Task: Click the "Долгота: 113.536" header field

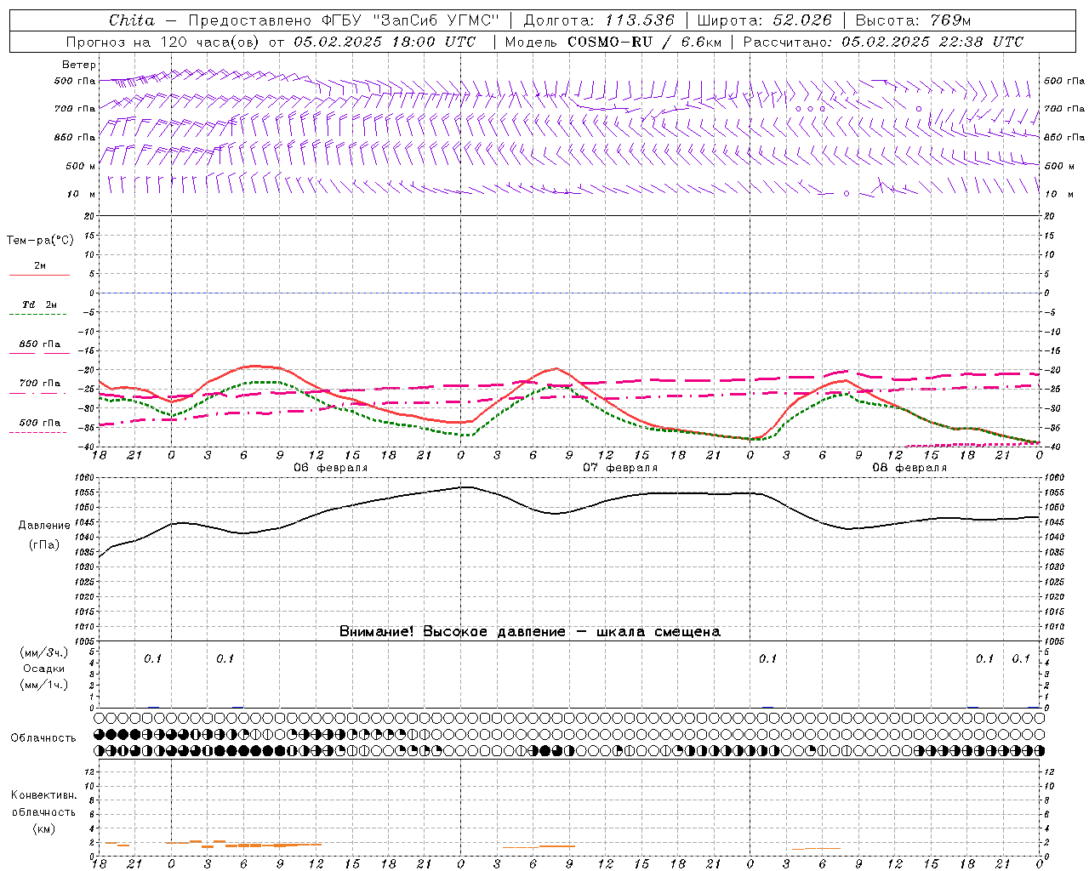Action: coord(599,20)
